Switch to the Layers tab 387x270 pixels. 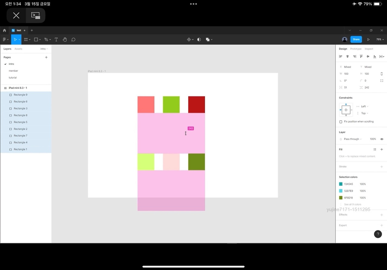pyautogui.click(x=7, y=49)
